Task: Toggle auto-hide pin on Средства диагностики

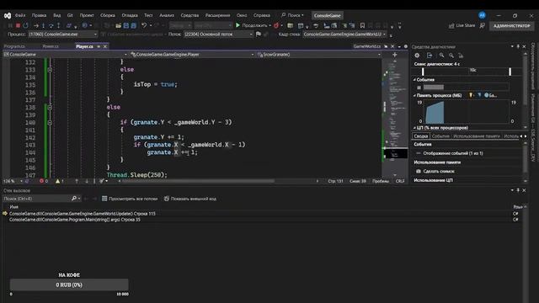Action: 518,46
